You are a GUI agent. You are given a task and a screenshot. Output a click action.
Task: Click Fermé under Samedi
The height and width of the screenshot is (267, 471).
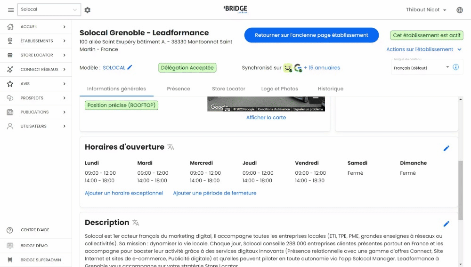355,173
